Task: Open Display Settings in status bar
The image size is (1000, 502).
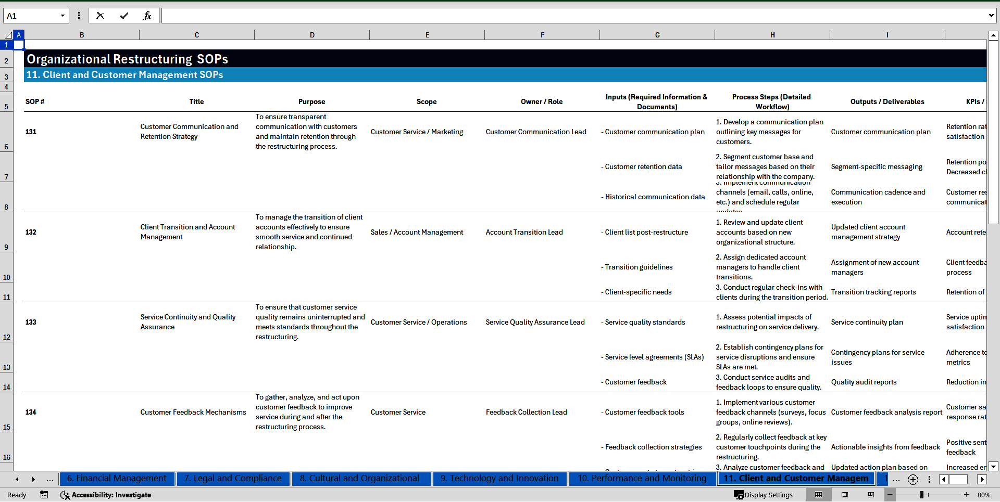Action: pyautogui.click(x=764, y=495)
